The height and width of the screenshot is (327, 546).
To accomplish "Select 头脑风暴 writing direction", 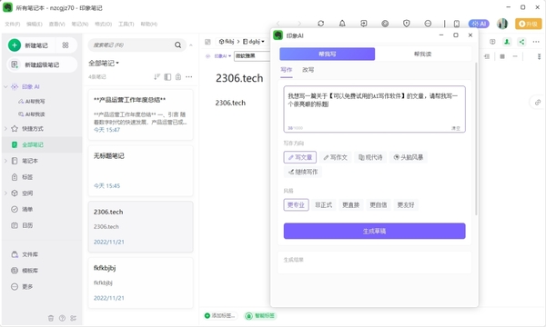I will pyautogui.click(x=409, y=157).
